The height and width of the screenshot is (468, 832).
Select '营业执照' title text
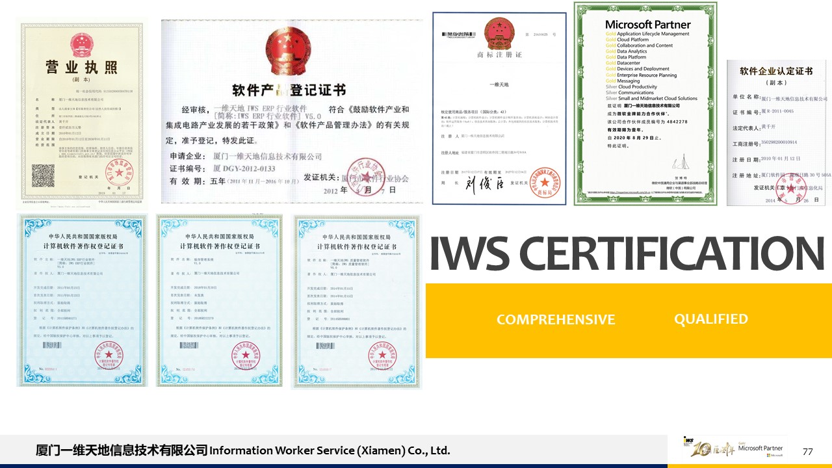click(82, 67)
